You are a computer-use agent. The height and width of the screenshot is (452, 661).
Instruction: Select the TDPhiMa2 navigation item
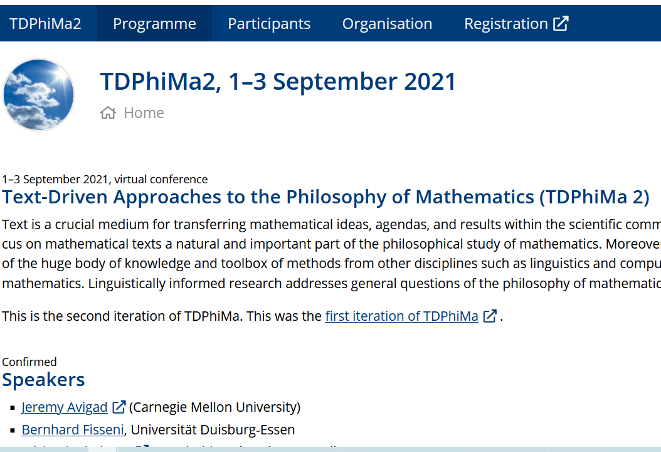(45, 24)
